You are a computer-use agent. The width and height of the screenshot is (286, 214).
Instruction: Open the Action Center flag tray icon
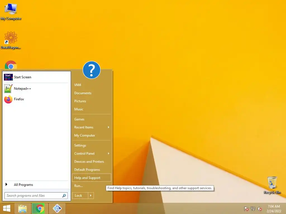[246, 209]
